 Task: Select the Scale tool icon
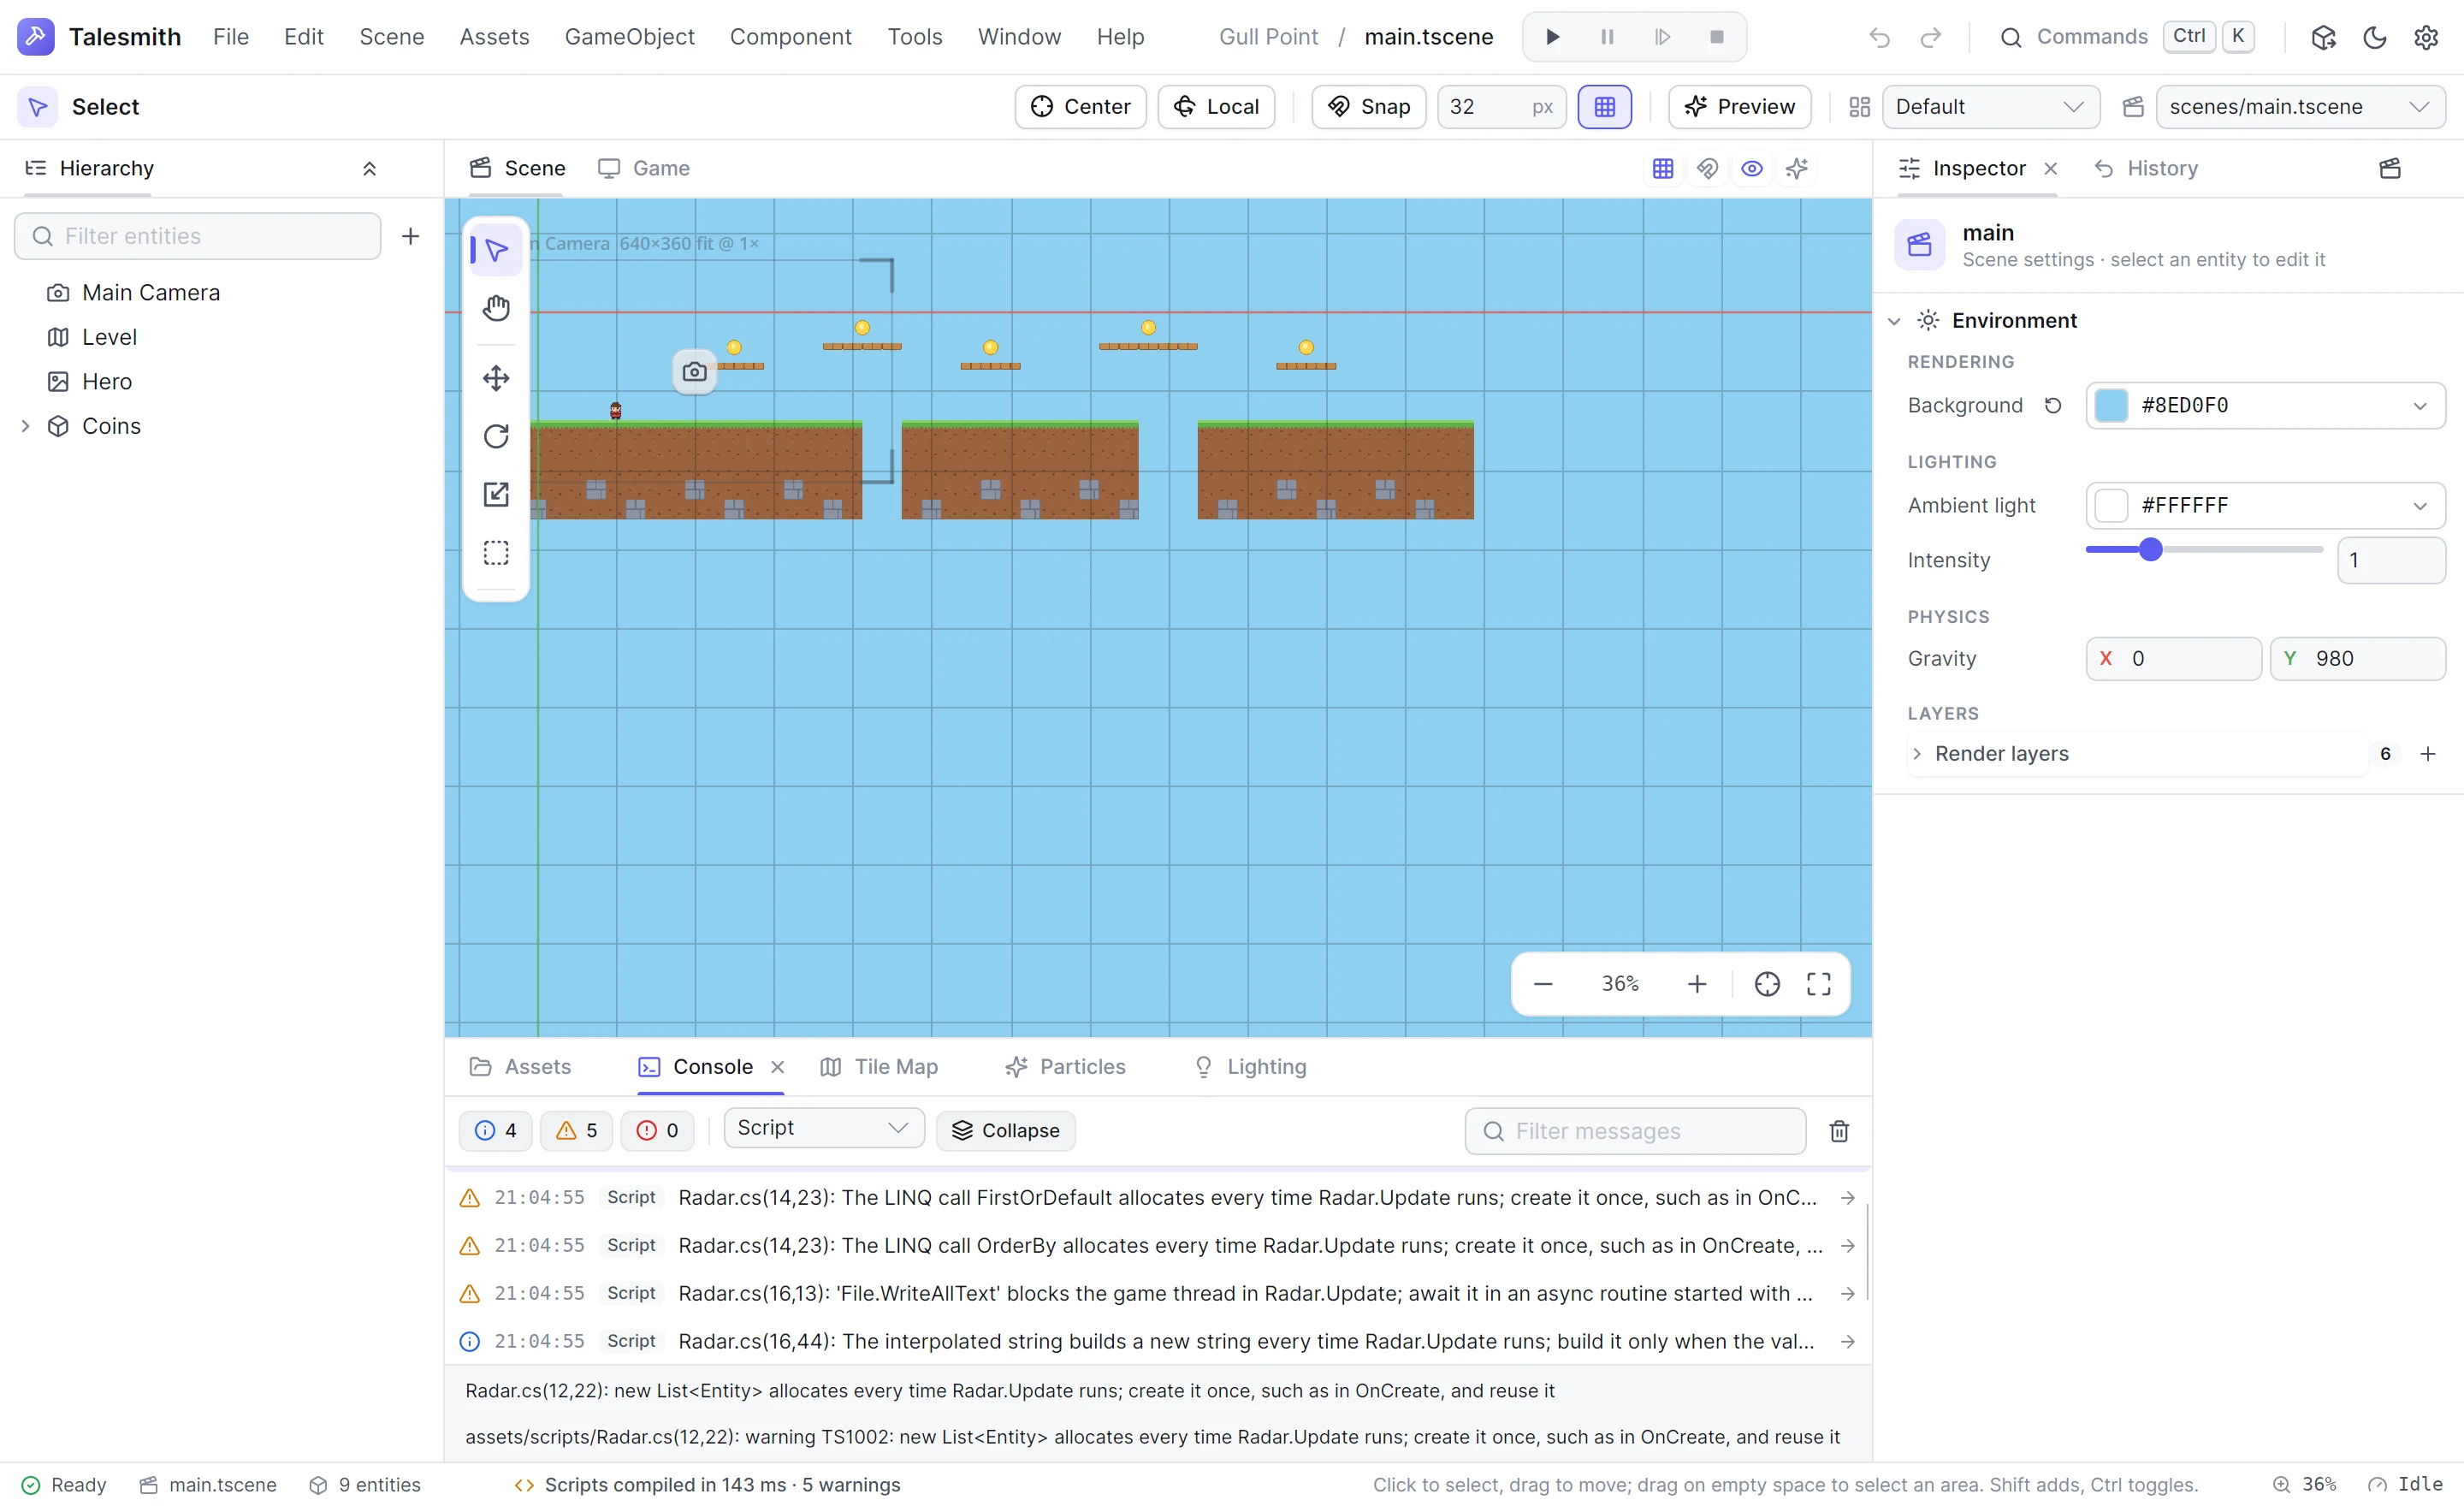pyautogui.click(x=496, y=494)
